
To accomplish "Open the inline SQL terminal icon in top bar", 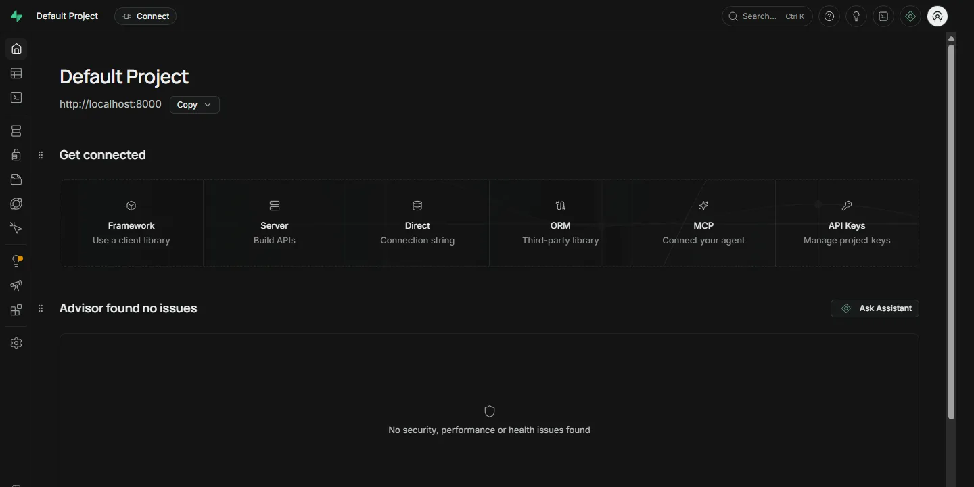I will tap(883, 16).
